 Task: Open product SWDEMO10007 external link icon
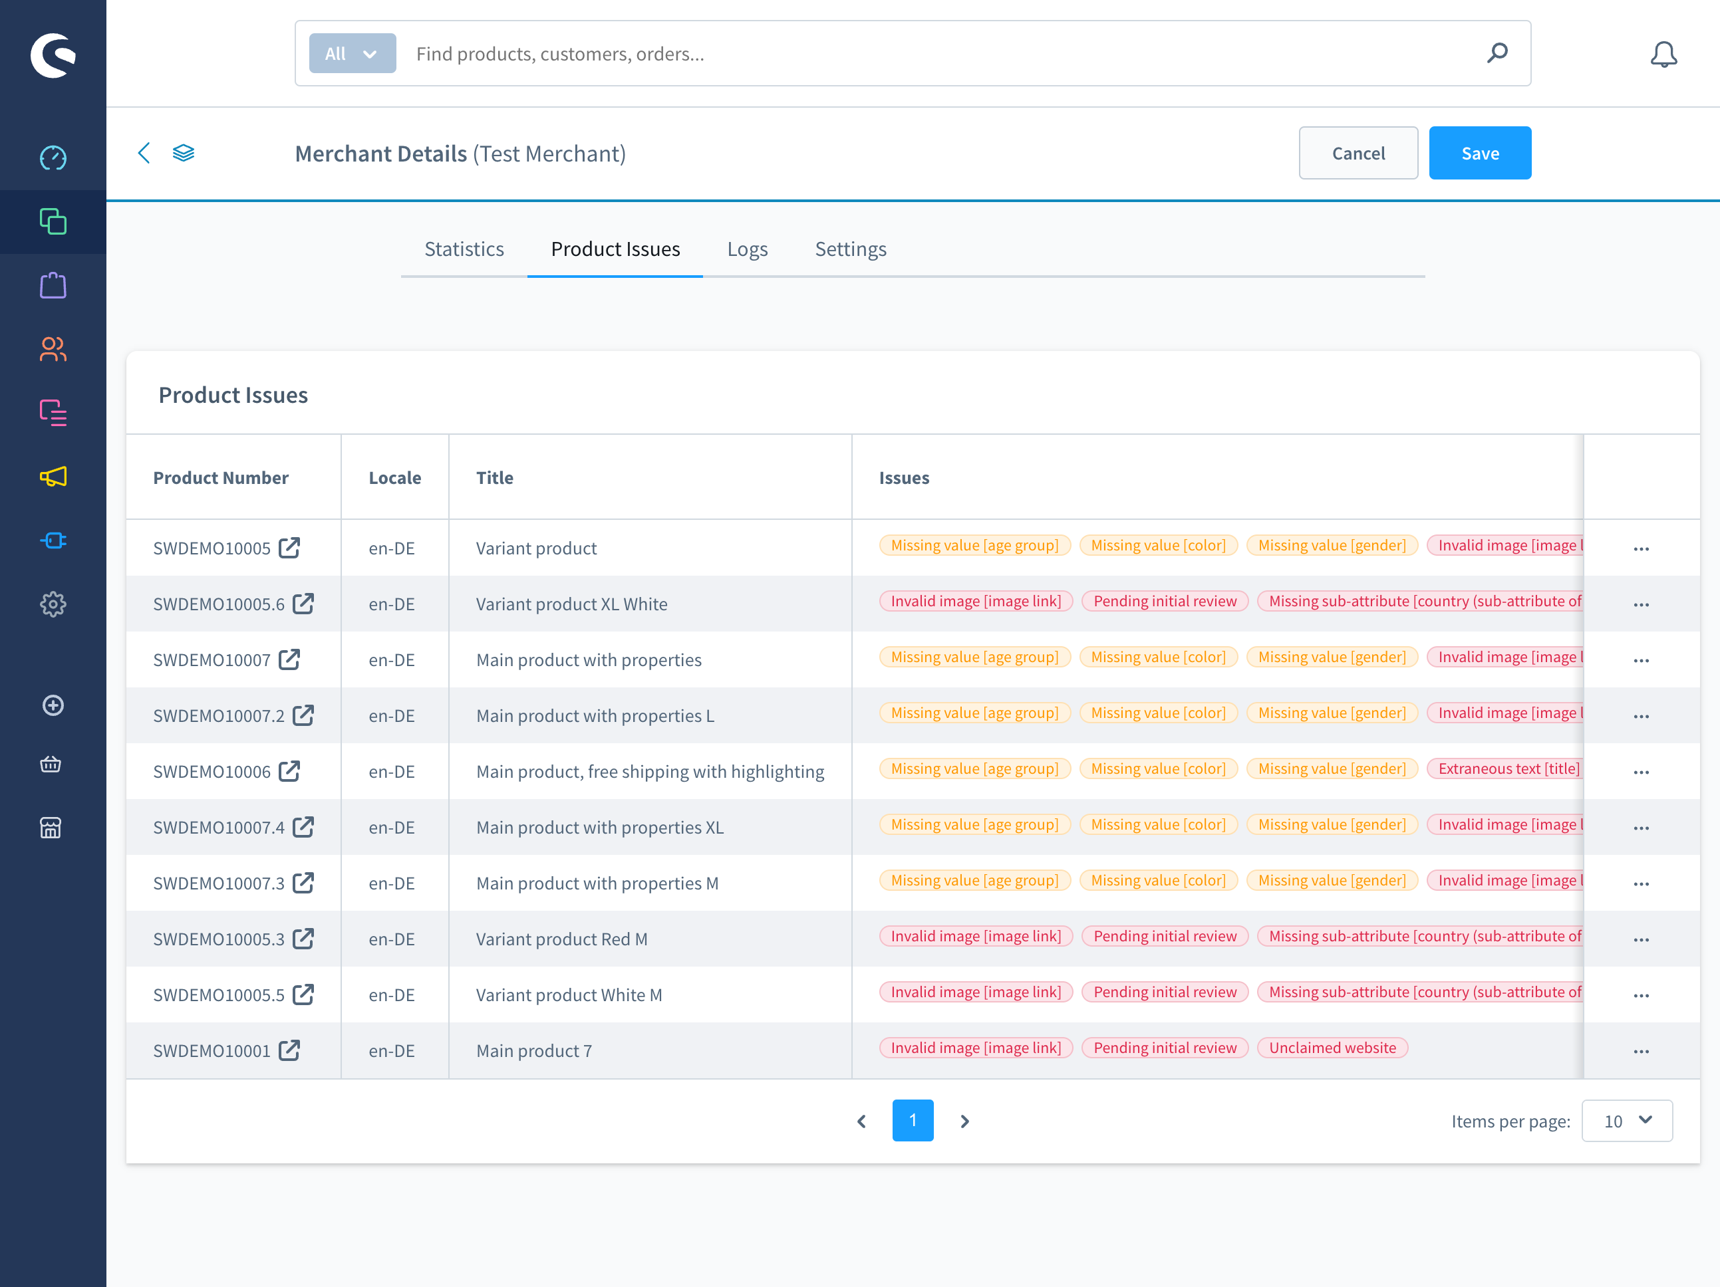[x=289, y=660]
